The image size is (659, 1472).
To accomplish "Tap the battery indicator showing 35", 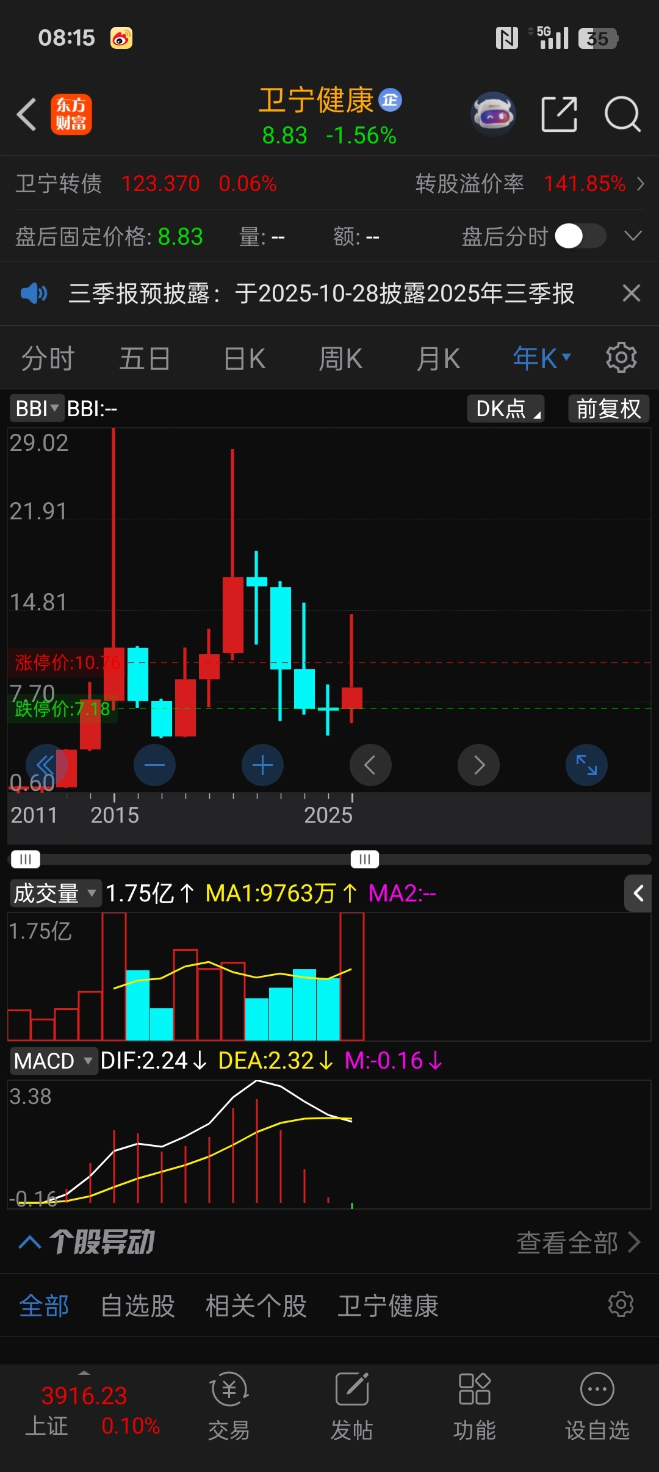I will [598, 38].
